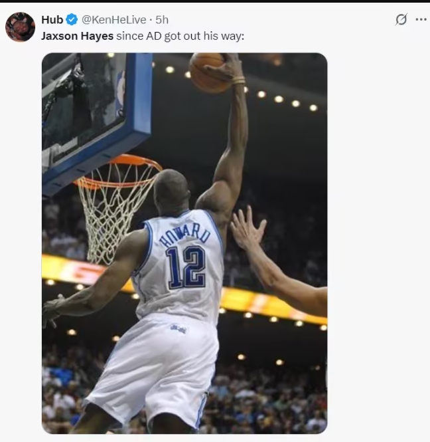This screenshot has height=442, width=430.
Task: Click the defender's outstretched hand in photo
Action: (248, 229)
